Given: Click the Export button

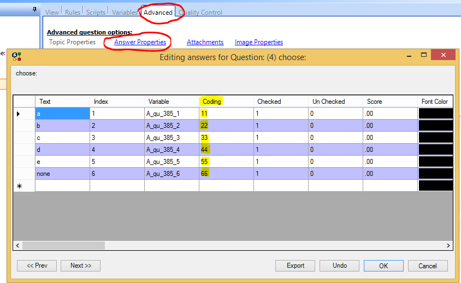Looking at the screenshot, I should pos(295,266).
